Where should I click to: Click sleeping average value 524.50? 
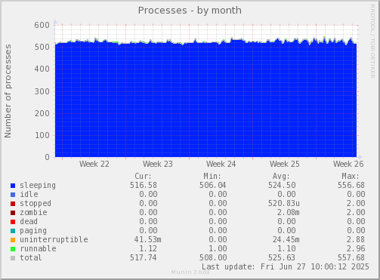[282, 185]
